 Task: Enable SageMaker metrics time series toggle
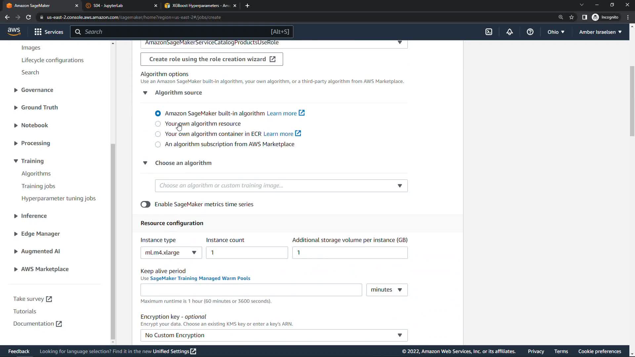(146, 204)
